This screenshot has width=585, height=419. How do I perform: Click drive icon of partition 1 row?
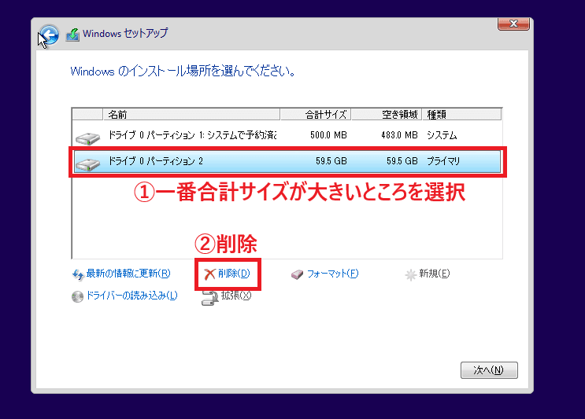87,138
